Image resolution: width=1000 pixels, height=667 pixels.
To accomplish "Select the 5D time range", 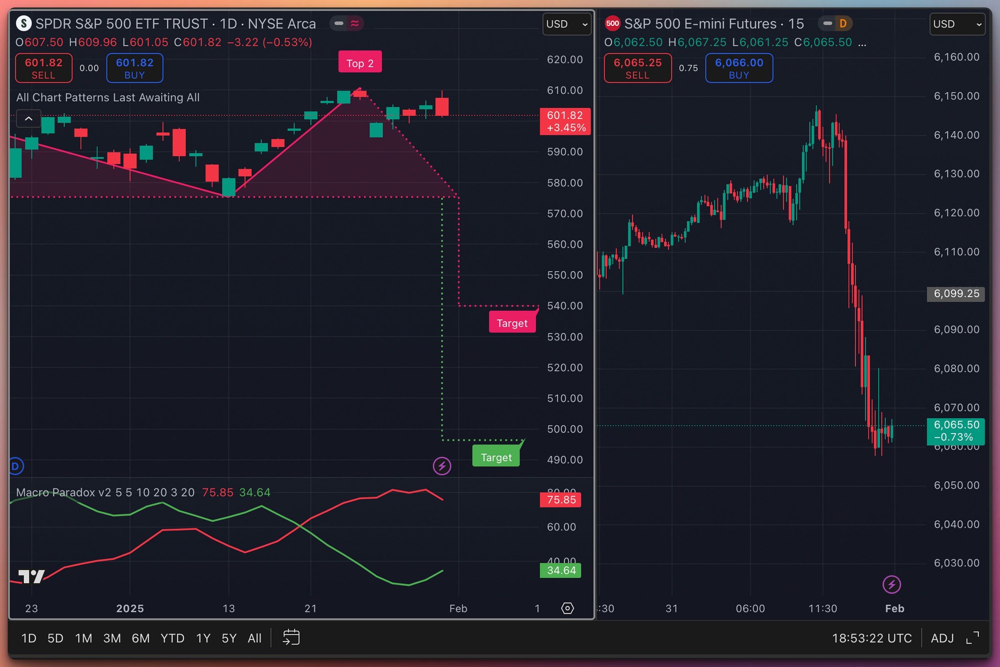I will (x=55, y=638).
